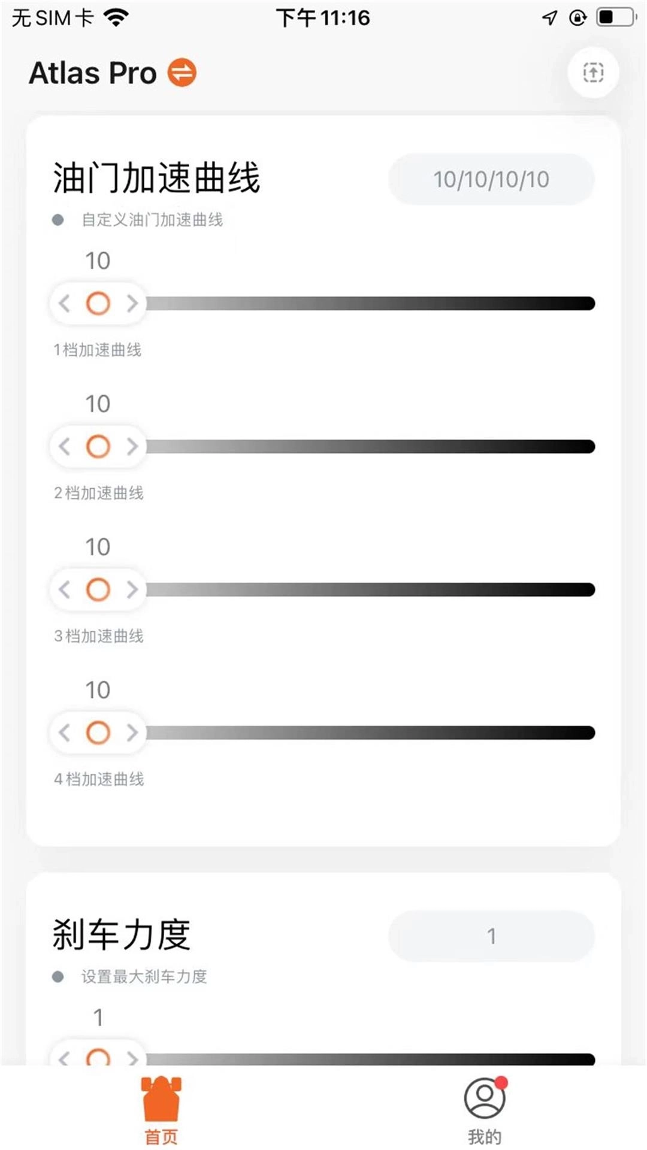Tap the orange device switch icon

(x=182, y=73)
